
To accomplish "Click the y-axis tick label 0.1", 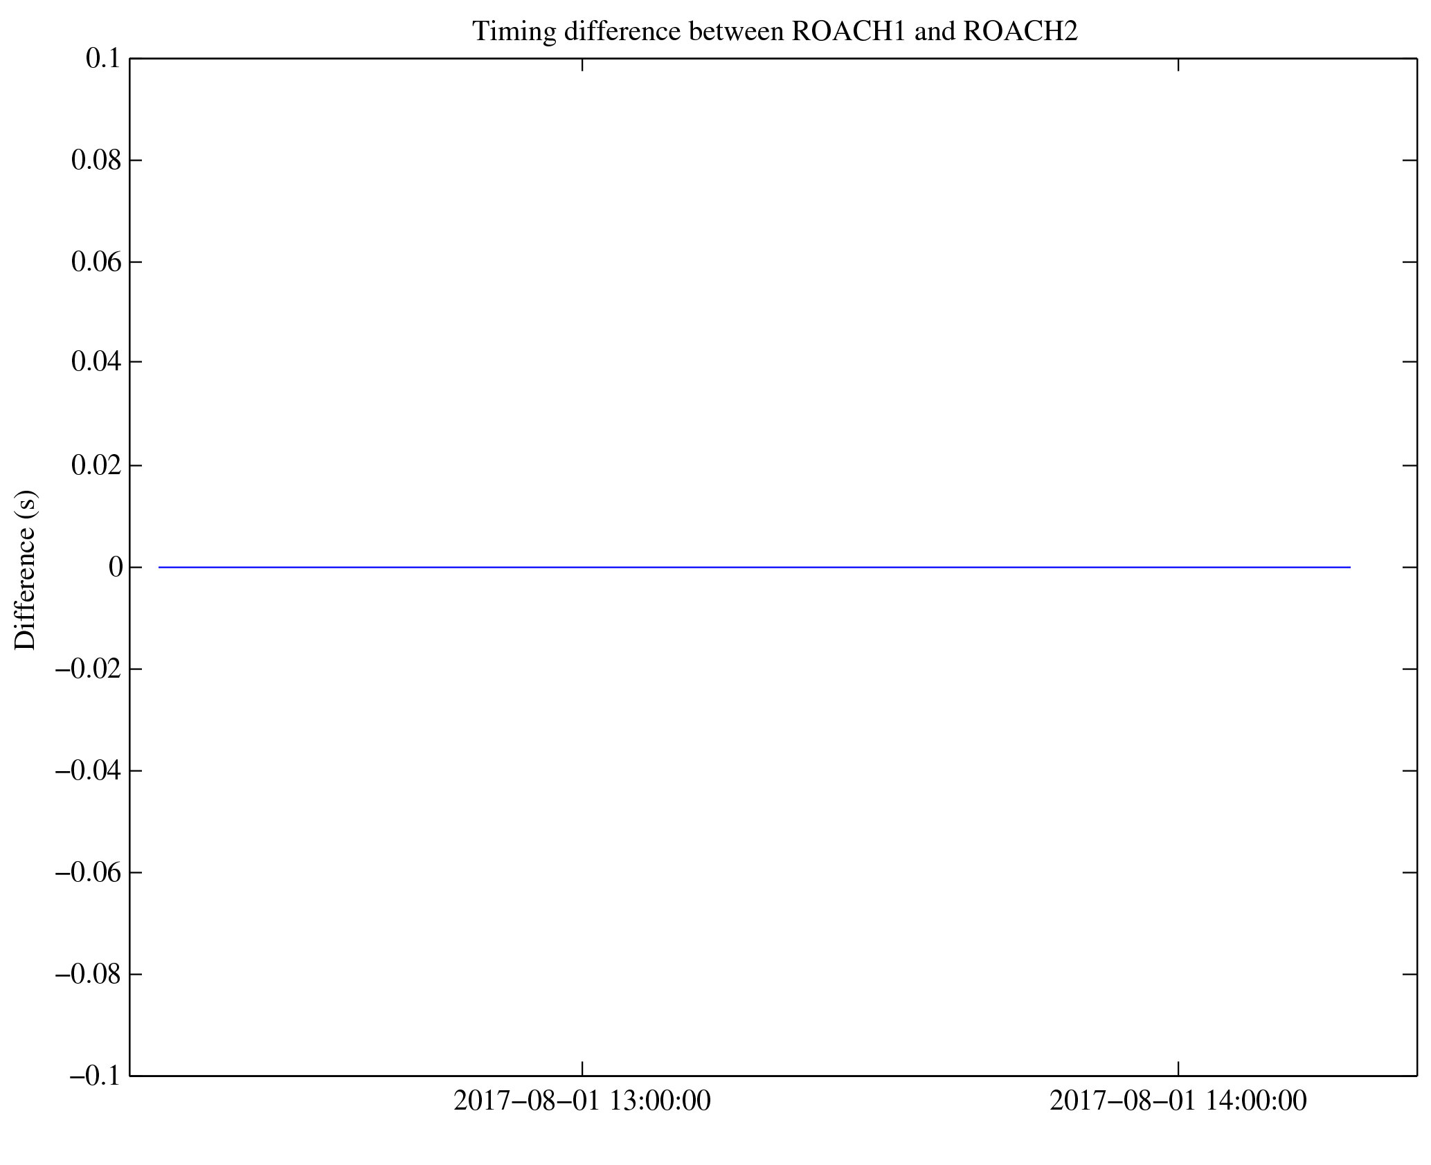I will coord(104,59).
